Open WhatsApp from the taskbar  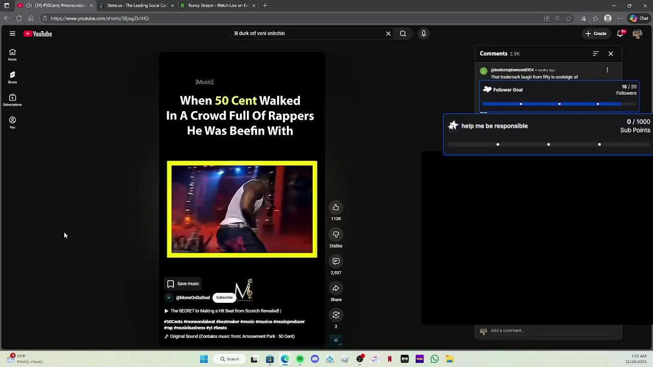pos(435,359)
